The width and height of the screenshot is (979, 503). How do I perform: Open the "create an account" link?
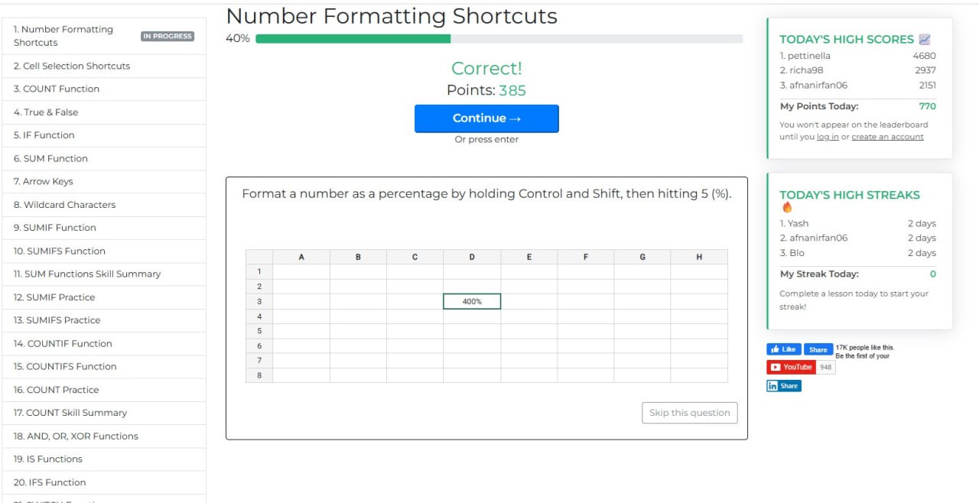coord(887,137)
